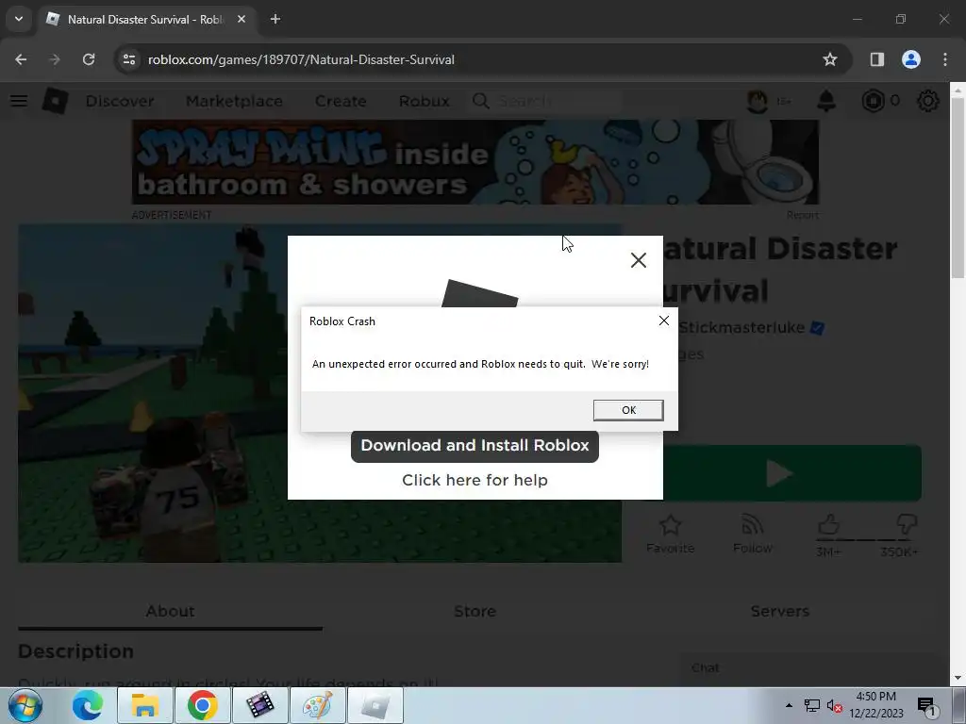Click the Chrome taskbar icon
Viewport: 966px width, 724px height.
click(x=203, y=705)
